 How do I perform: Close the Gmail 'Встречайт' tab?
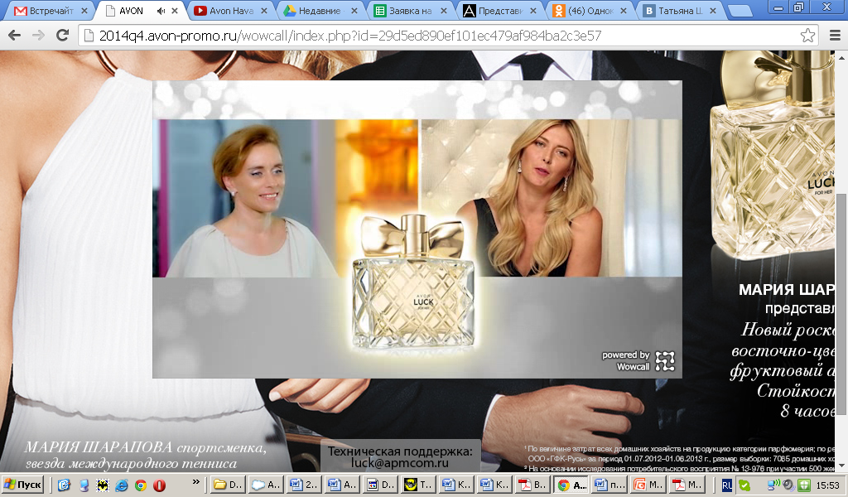[x=84, y=11]
